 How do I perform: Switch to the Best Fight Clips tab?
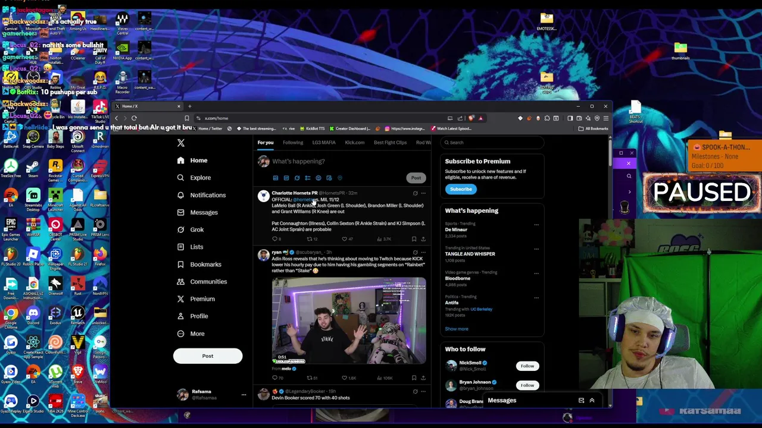(390, 143)
